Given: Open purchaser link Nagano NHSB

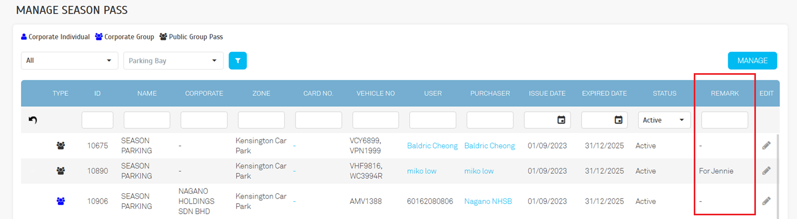Looking at the screenshot, I should click(488, 201).
